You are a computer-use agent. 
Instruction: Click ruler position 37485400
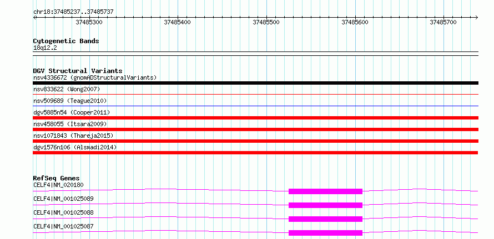pos(178,22)
